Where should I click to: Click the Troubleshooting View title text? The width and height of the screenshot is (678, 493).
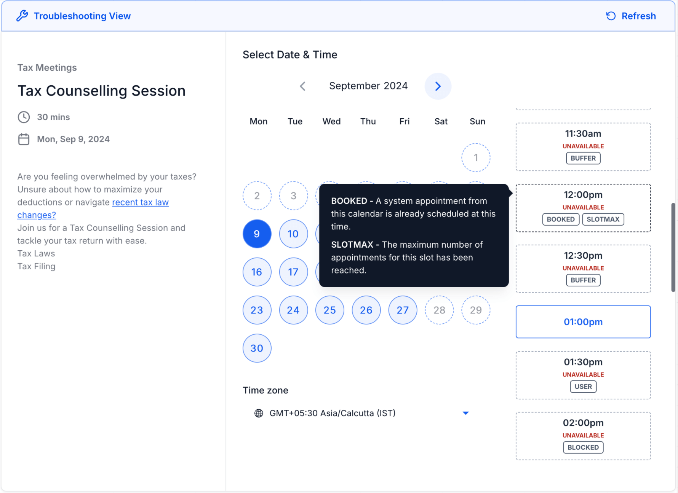point(82,16)
